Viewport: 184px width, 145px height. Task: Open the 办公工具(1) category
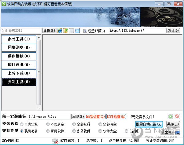tap(19, 39)
